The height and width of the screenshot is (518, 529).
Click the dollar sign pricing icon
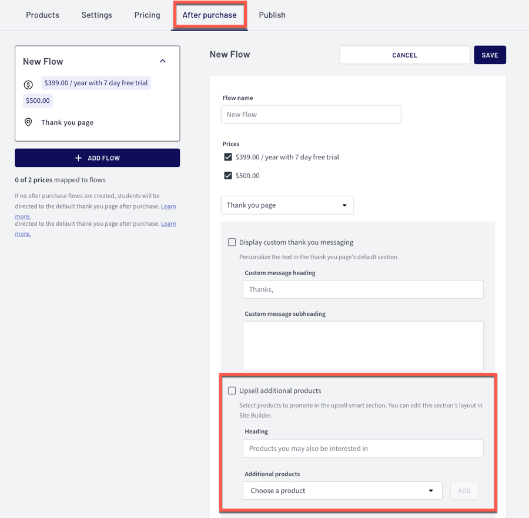(x=28, y=85)
